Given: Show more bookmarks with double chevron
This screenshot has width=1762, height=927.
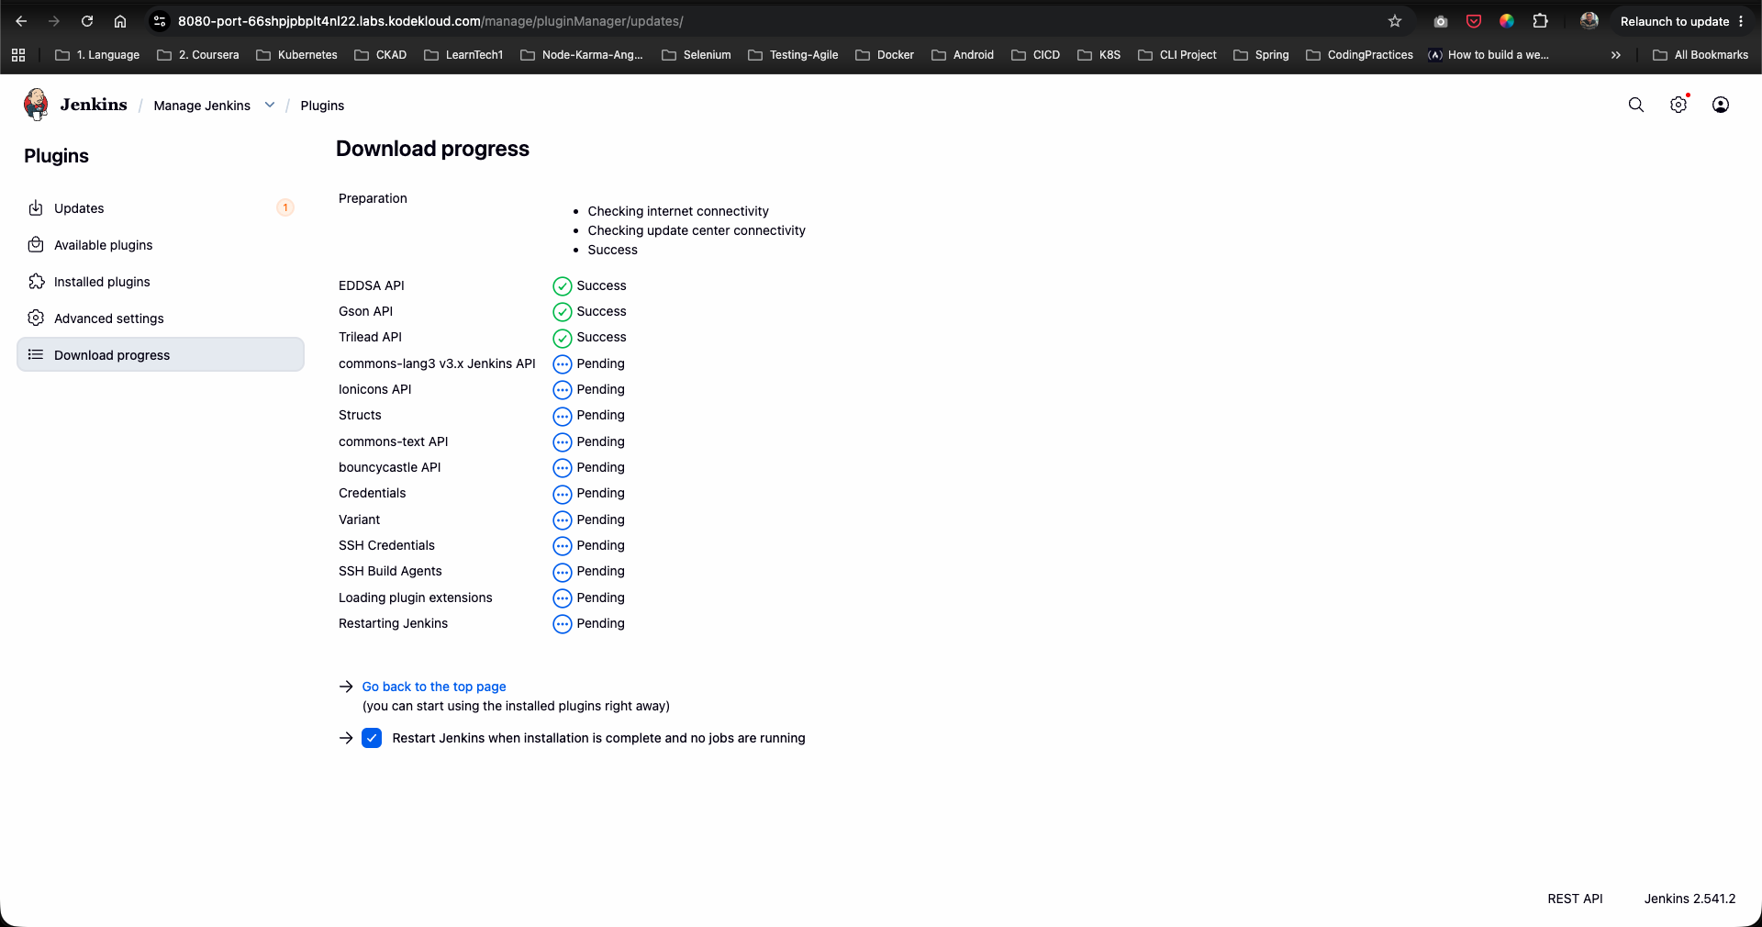Looking at the screenshot, I should 1616,55.
